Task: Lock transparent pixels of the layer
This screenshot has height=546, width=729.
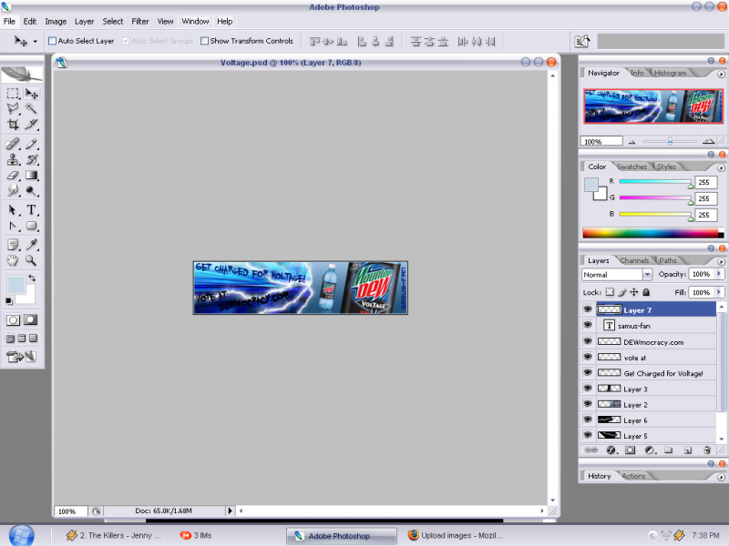Action: point(610,292)
